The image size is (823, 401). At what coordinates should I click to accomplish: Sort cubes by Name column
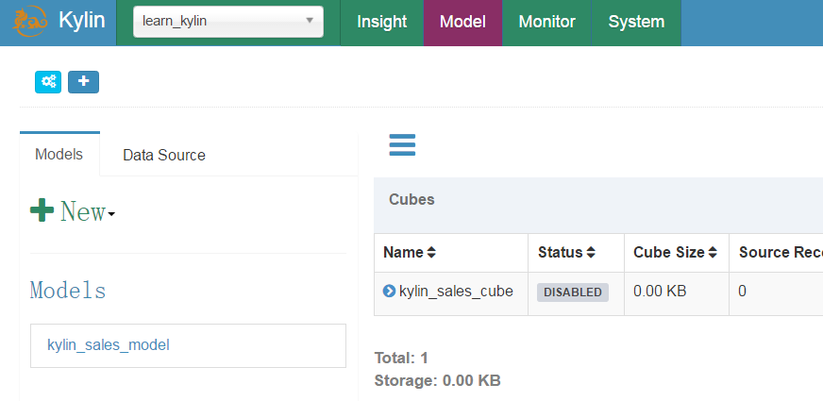click(410, 253)
